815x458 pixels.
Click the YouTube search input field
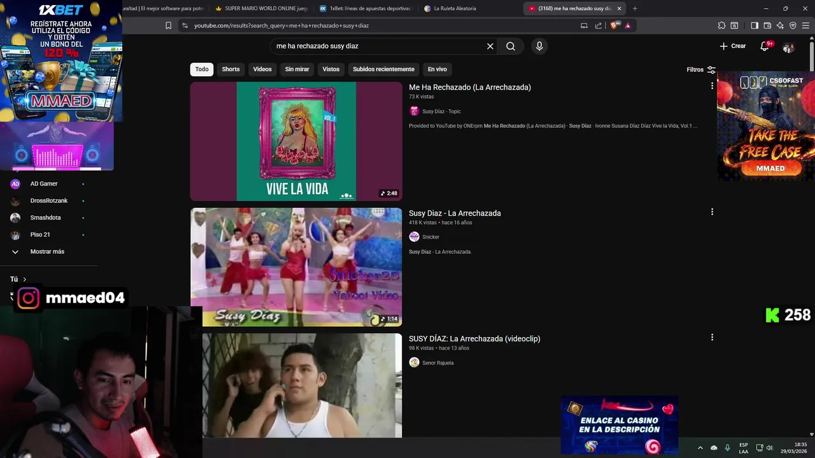point(379,46)
